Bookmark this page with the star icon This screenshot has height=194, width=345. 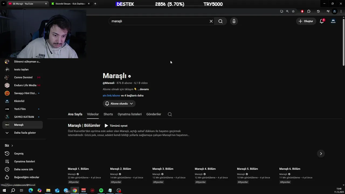(293, 11)
